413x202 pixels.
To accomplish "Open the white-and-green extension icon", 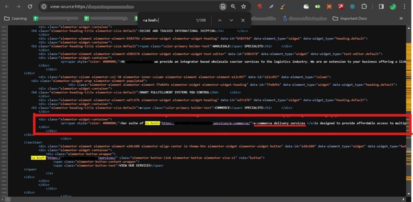I will 306,6.
